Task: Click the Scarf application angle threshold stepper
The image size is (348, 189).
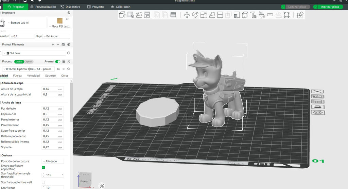Action: 43,175
